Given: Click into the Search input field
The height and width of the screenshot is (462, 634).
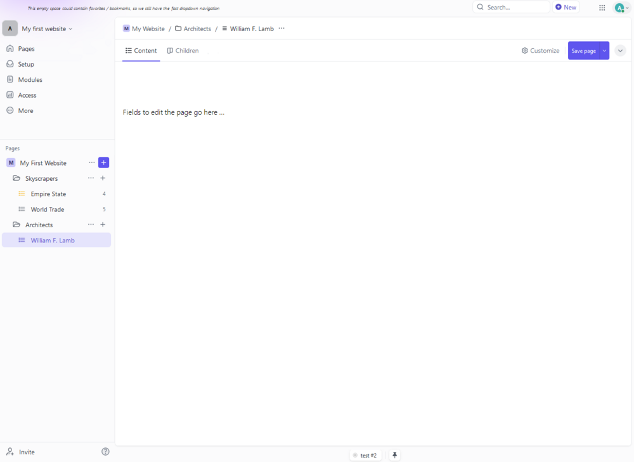Looking at the screenshot, I should [515, 8].
